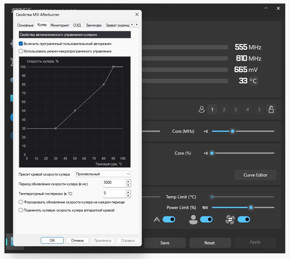Open the Бенчмарк tab
The height and width of the screenshot is (259, 290).
[x=94, y=25]
